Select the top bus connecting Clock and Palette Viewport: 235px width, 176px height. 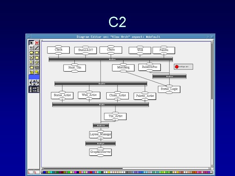coord(111,59)
